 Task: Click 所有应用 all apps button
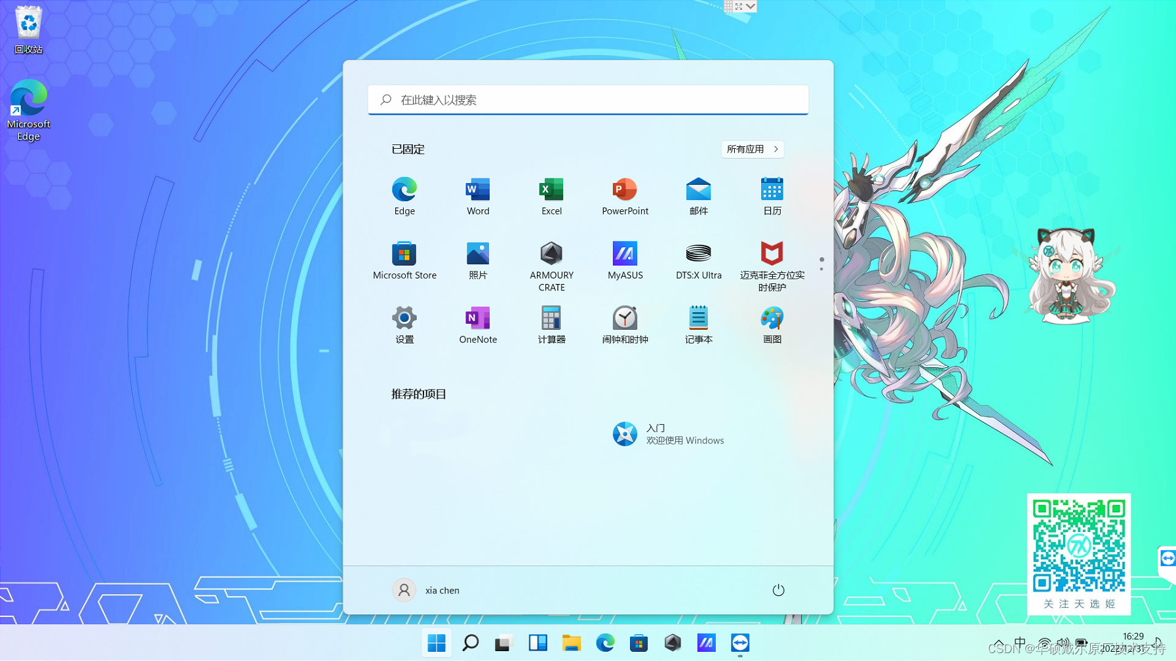(x=753, y=149)
